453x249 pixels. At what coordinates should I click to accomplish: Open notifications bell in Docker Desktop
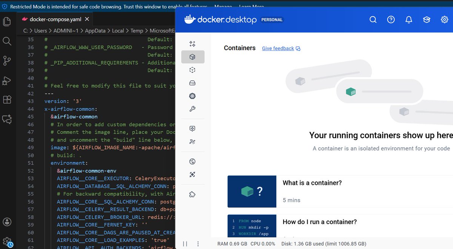[409, 20]
